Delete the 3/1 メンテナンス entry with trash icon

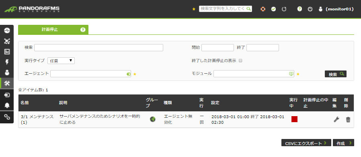tap(348, 119)
